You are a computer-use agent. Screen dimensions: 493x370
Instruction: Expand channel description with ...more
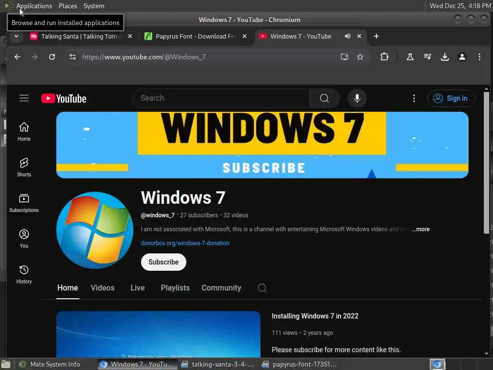(421, 229)
